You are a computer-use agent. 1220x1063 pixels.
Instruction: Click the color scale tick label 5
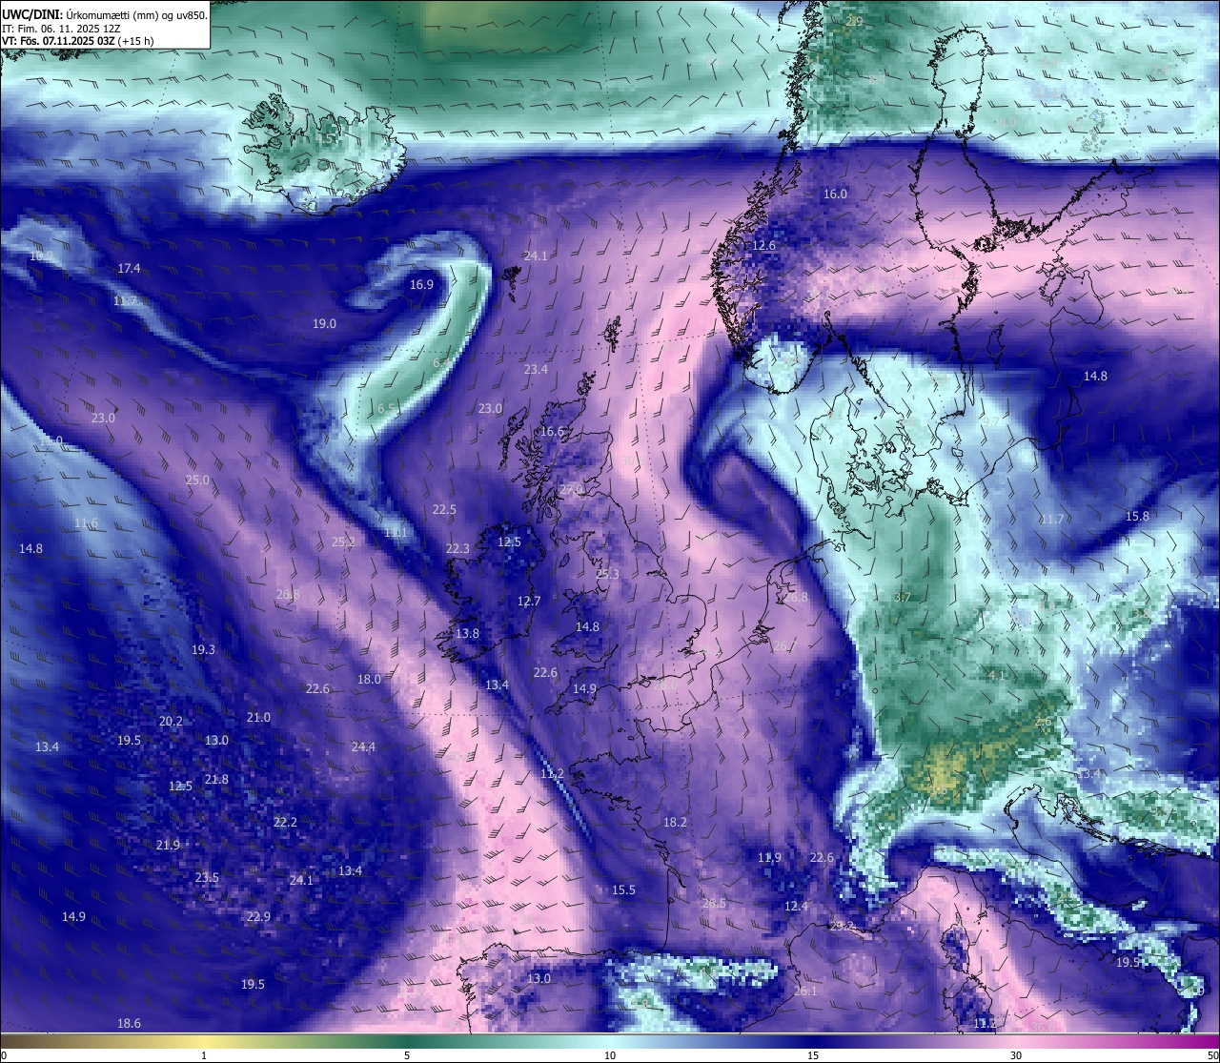407,1055
